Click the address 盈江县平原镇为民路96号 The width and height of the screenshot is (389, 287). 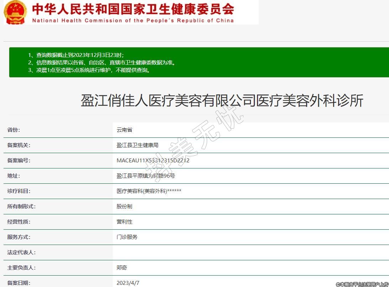point(146,176)
